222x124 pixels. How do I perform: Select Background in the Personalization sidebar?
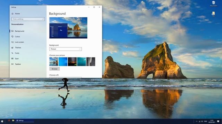tap(18, 31)
